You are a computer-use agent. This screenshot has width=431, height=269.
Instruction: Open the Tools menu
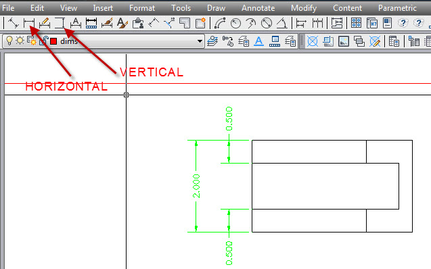(181, 8)
